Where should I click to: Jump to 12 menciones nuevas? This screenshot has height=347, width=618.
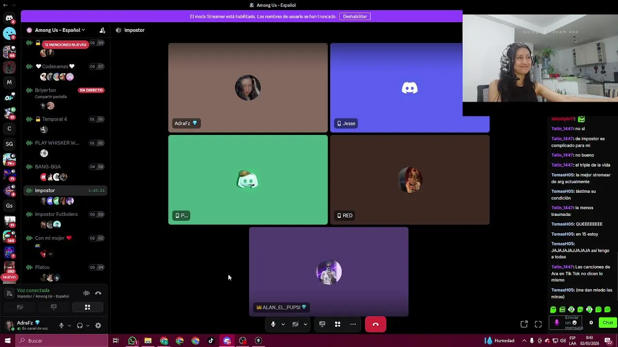pos(65,44)
